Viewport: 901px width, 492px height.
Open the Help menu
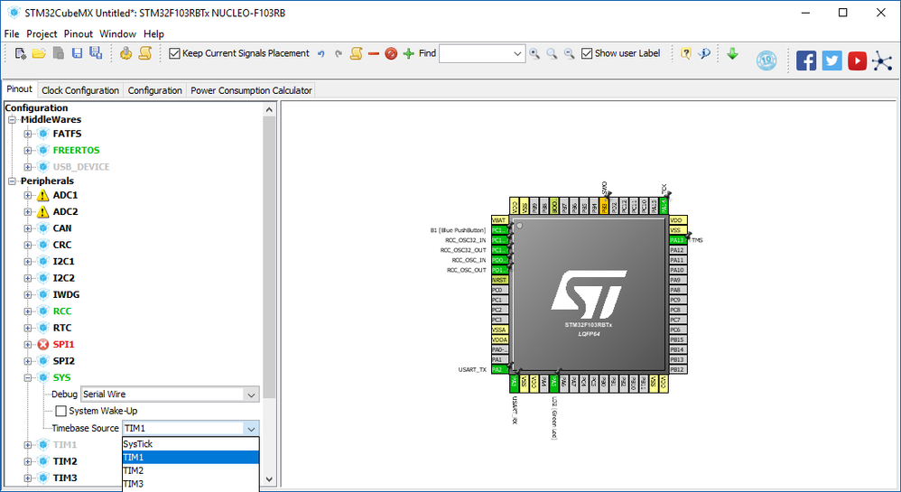tap(153, 34)
